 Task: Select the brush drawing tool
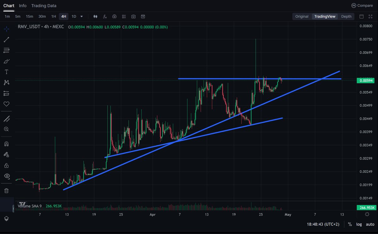tap(6, 61)
